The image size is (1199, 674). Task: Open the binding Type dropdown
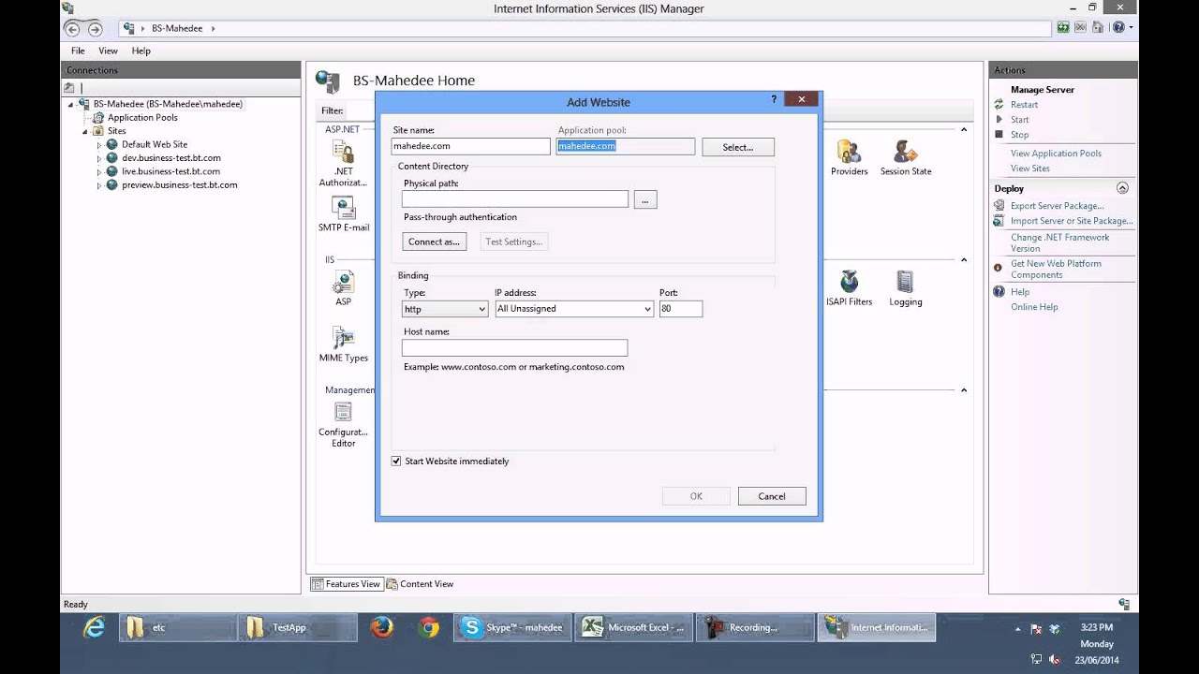[445, 309]
